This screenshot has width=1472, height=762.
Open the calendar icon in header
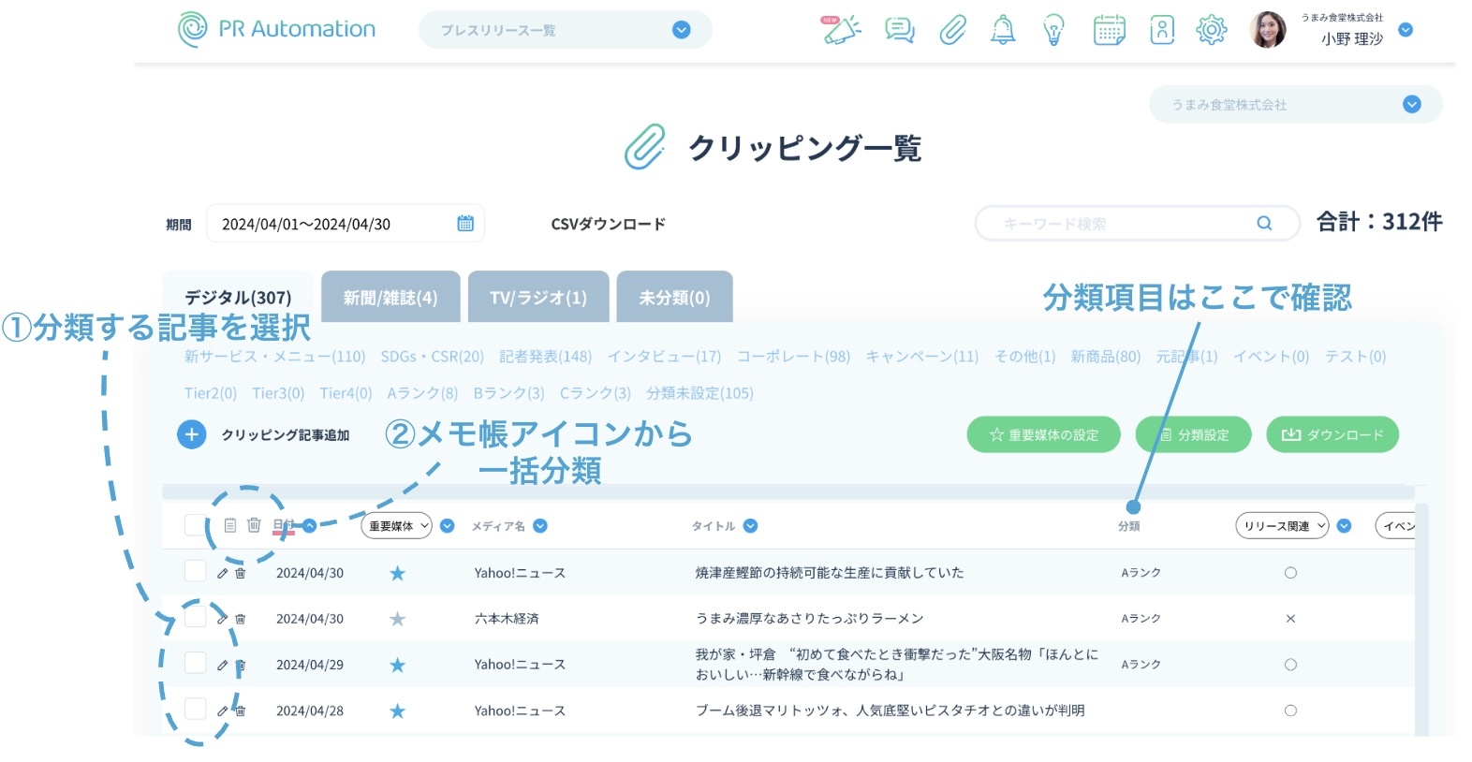point(1109,30)
